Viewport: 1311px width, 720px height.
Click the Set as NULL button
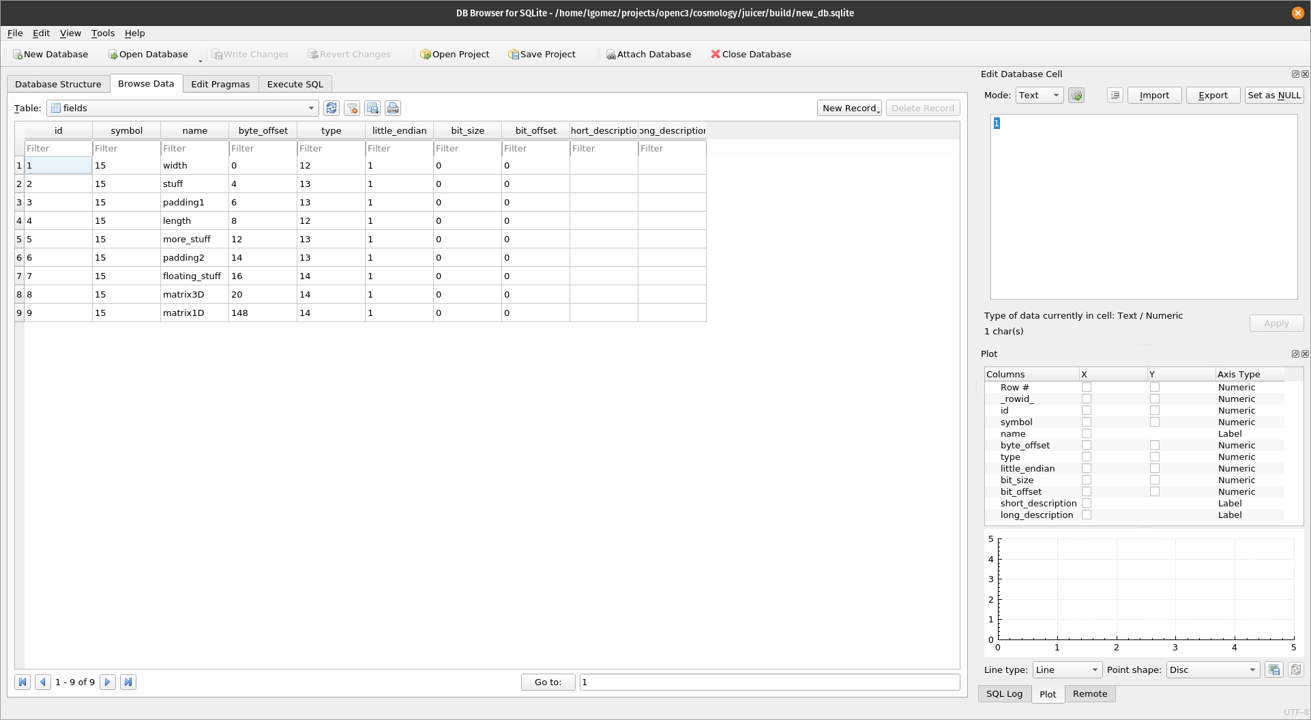point(1274,96)
